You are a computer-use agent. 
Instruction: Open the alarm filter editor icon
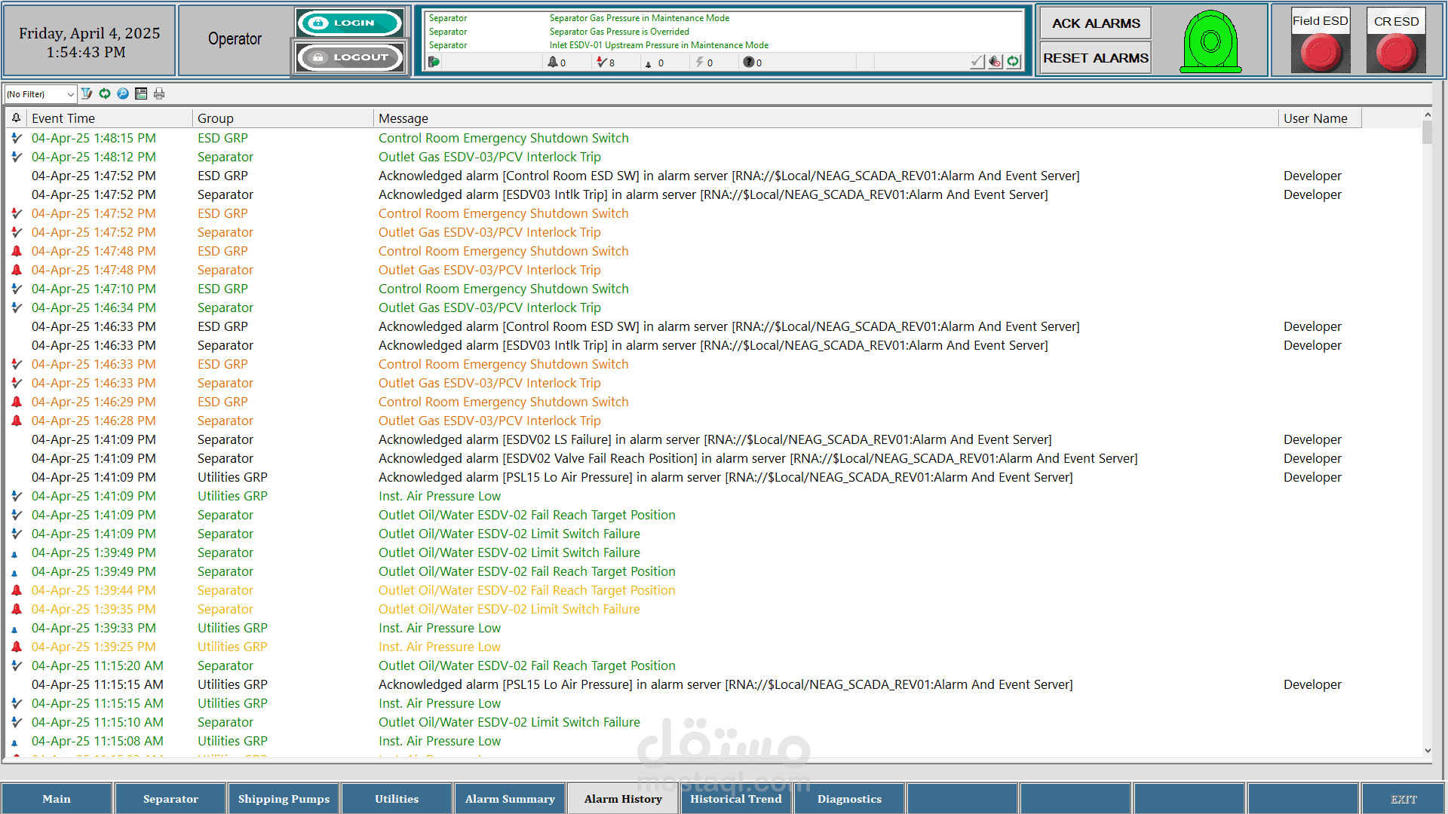pyautogui.click(x=87, y=93)
